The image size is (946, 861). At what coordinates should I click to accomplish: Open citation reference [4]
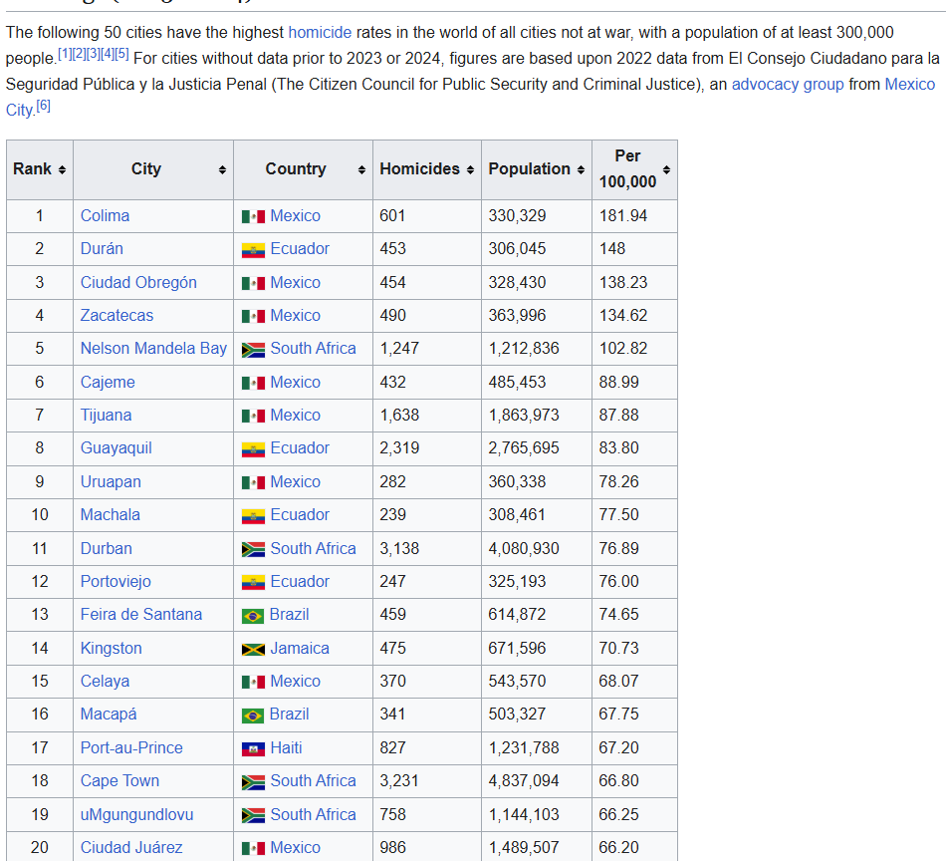point(108,54)
